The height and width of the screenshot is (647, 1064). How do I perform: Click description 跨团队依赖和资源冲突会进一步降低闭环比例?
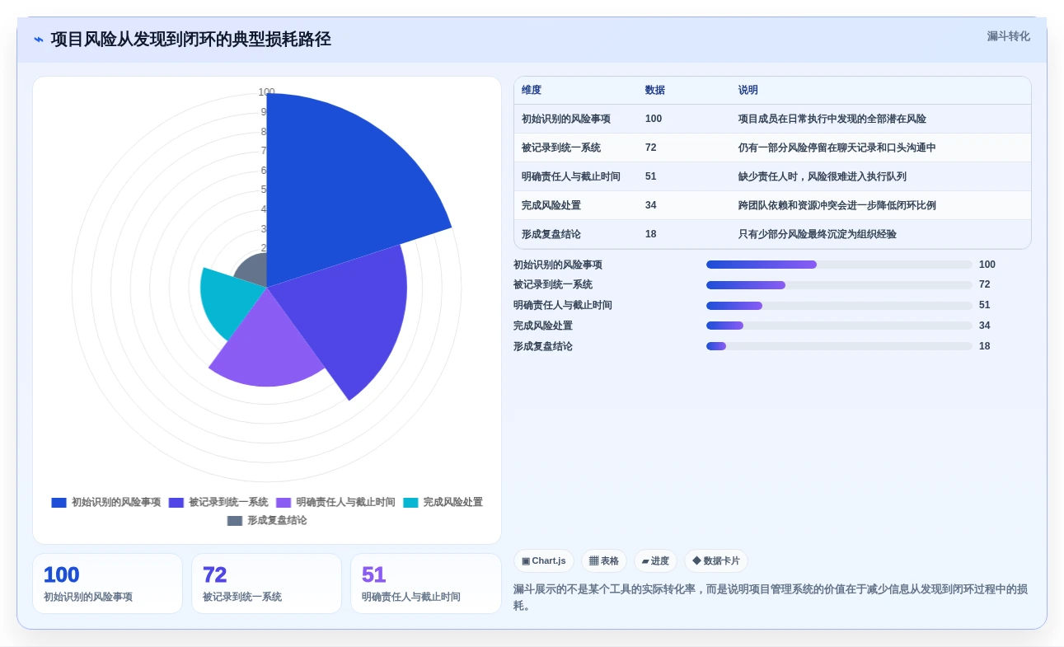tap(837, 205)
